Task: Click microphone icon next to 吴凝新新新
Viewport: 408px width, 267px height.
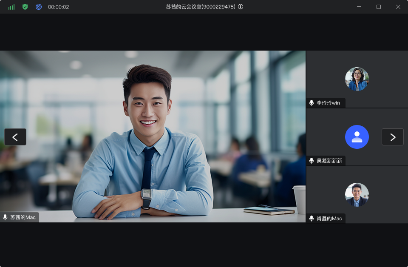Action: [x=312, y=161]
